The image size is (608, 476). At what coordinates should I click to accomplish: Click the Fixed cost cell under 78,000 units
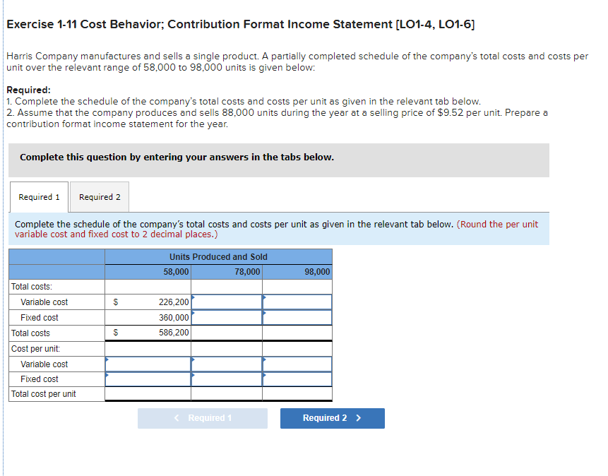pos(227,317)
